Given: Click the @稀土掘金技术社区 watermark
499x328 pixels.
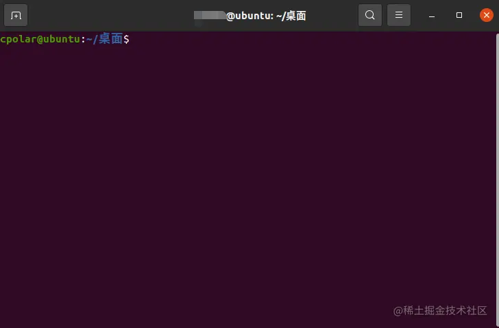Looking at the screenshot, I should click(x=440, y=310).
